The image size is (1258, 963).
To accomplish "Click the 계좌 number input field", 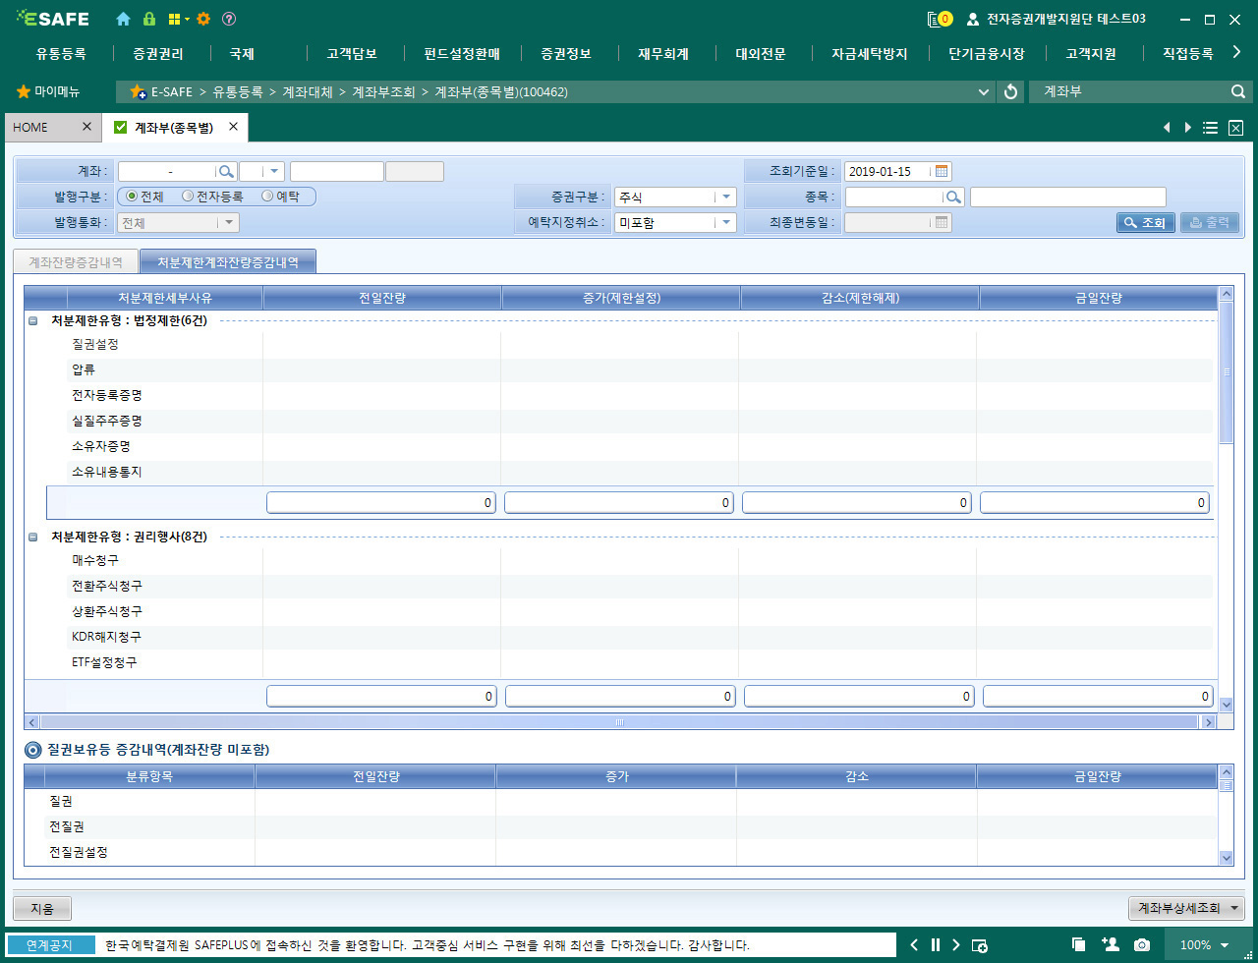I will (168, 171).
